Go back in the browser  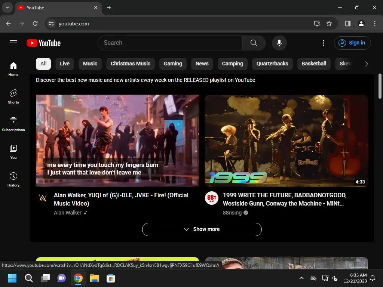[x=8, y=24]
